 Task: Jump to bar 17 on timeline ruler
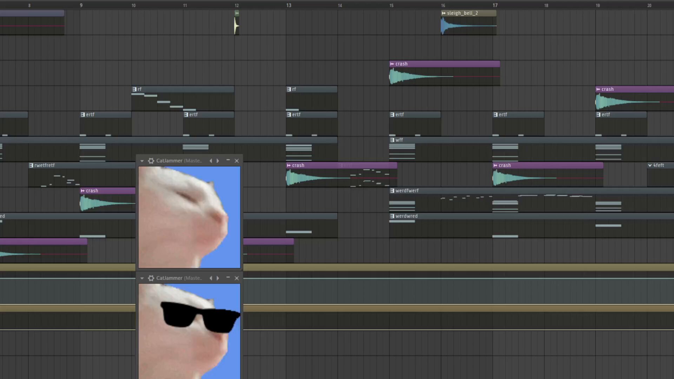click(x=495, y=5)
